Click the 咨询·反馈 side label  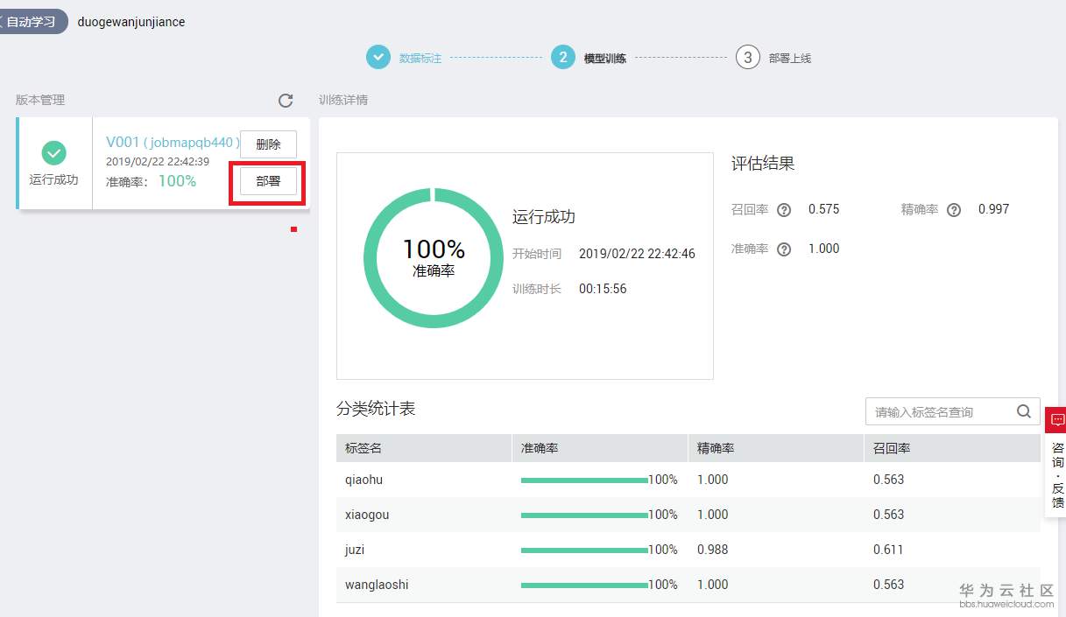(1057, 475)
